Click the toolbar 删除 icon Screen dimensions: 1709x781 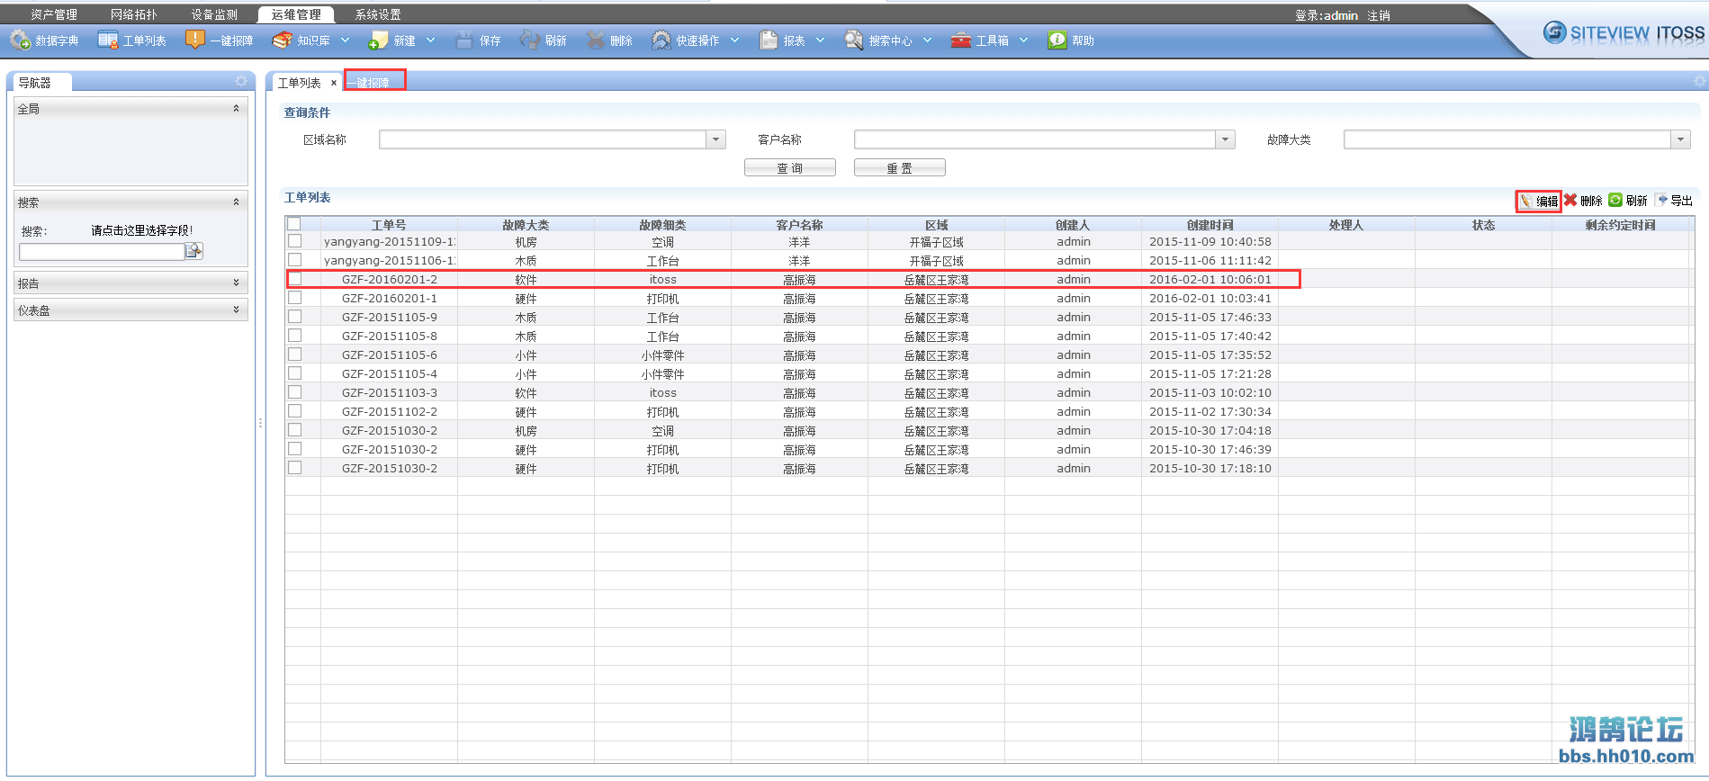click(595, 40)
